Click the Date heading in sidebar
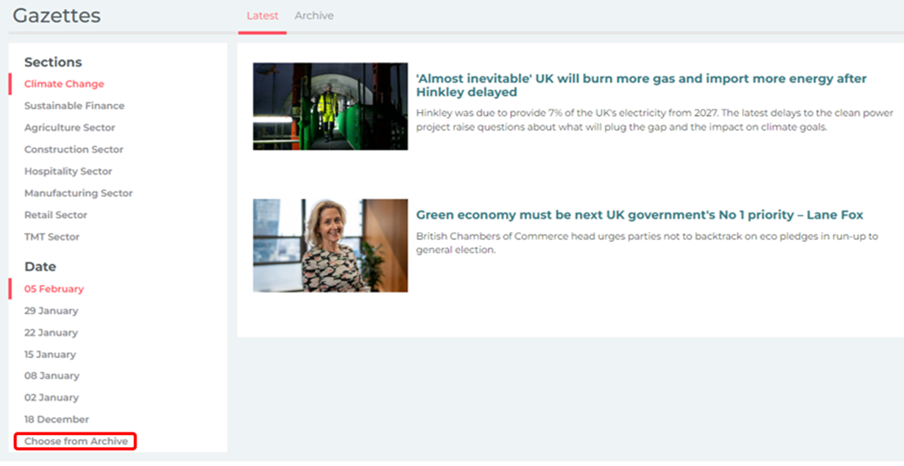The image size is (904, 466). click(40, 267)
